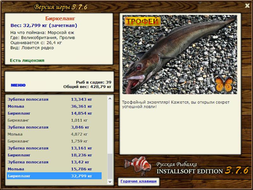
Task: Click the scrollbar up arrow in fish list
Action: [x=110, y=98]
